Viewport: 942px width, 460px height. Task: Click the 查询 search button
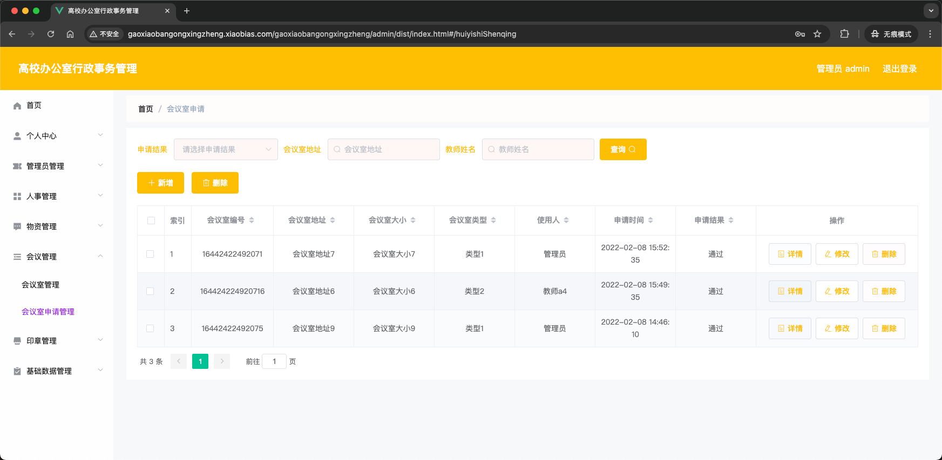623,149
